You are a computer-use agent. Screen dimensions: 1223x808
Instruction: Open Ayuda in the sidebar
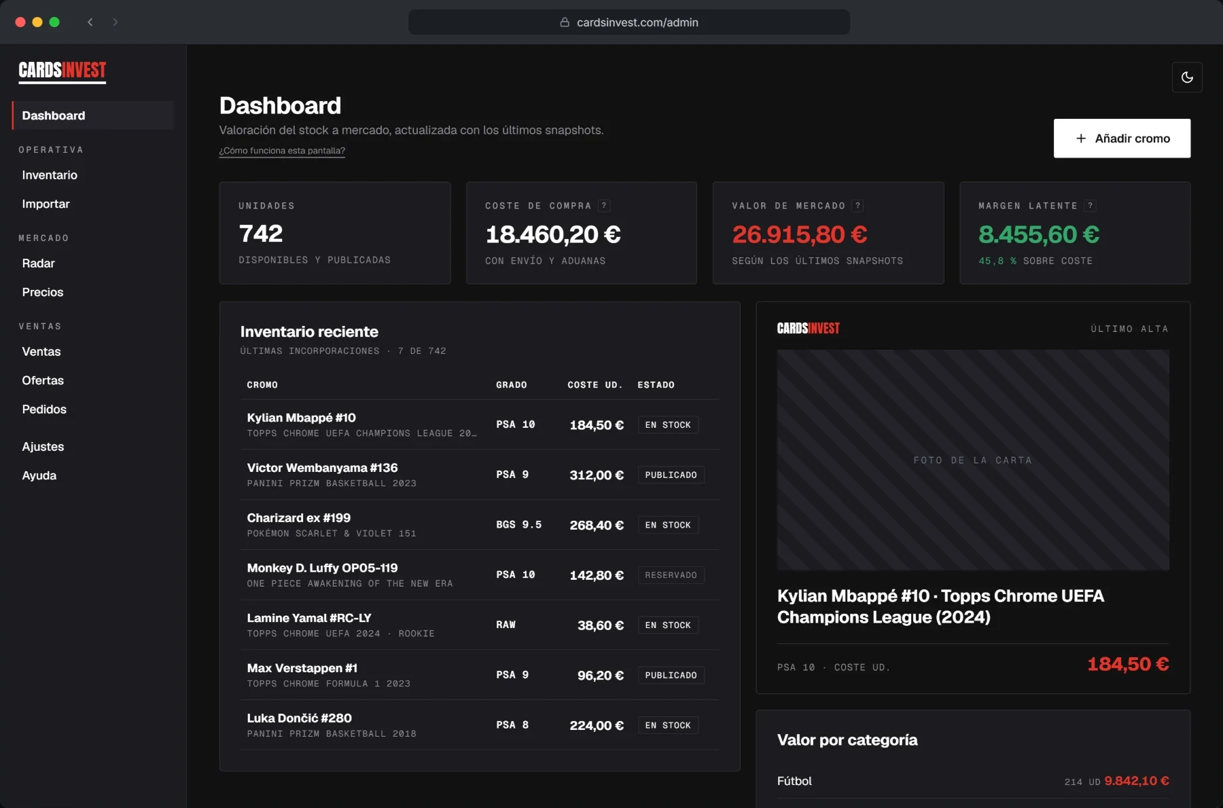click(x=39, y=476)
